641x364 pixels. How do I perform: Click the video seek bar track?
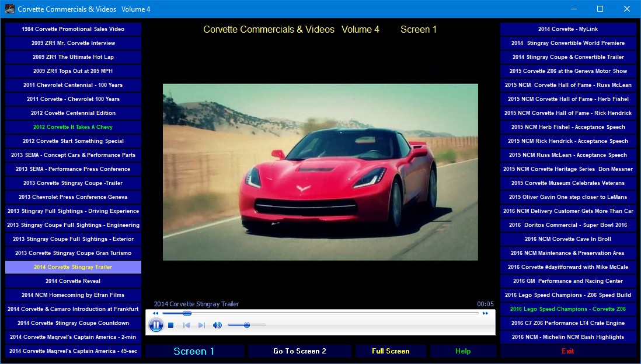(x=320, y=313)
